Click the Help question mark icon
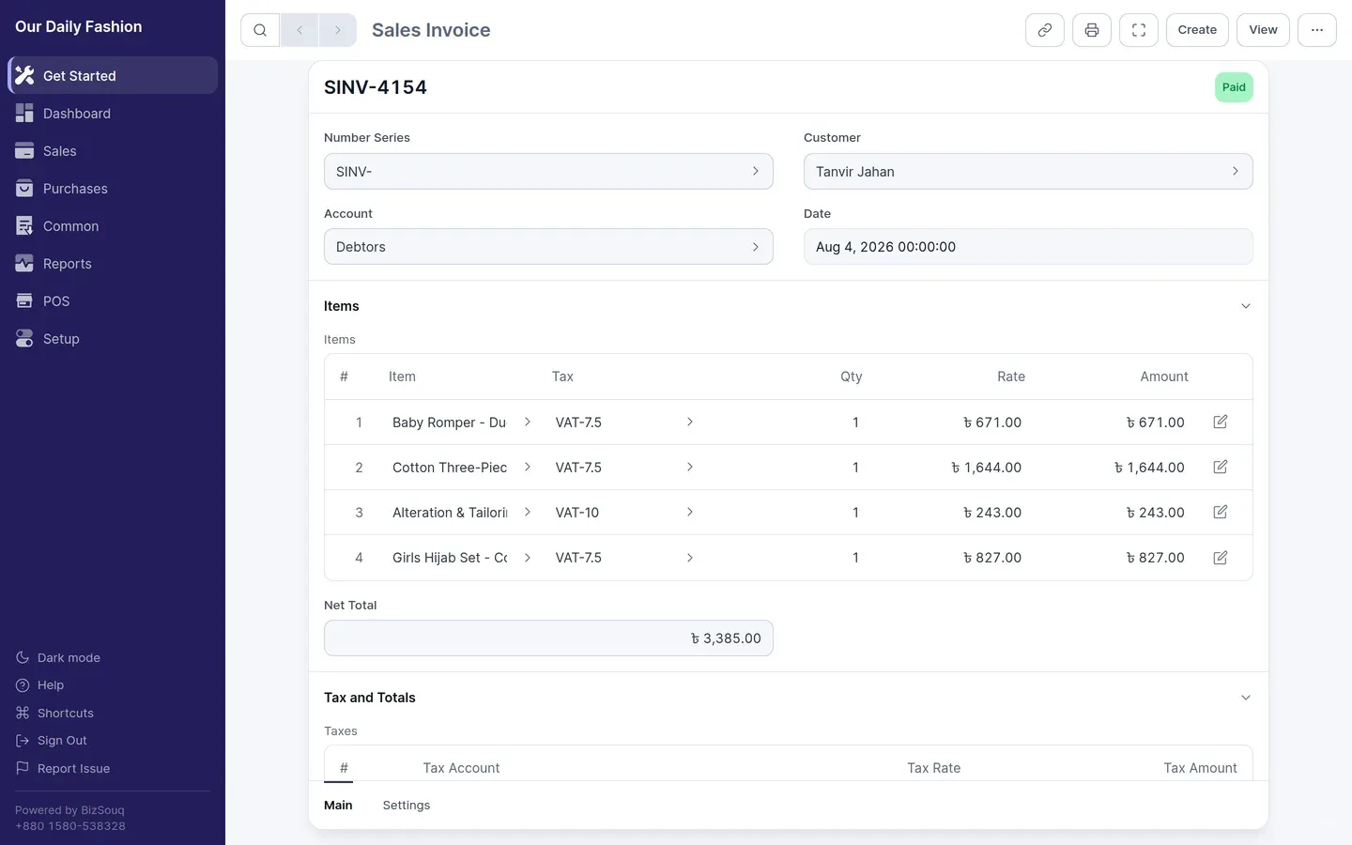The image size is (1352, 845). pyautogui.click(x=23, y=685)
